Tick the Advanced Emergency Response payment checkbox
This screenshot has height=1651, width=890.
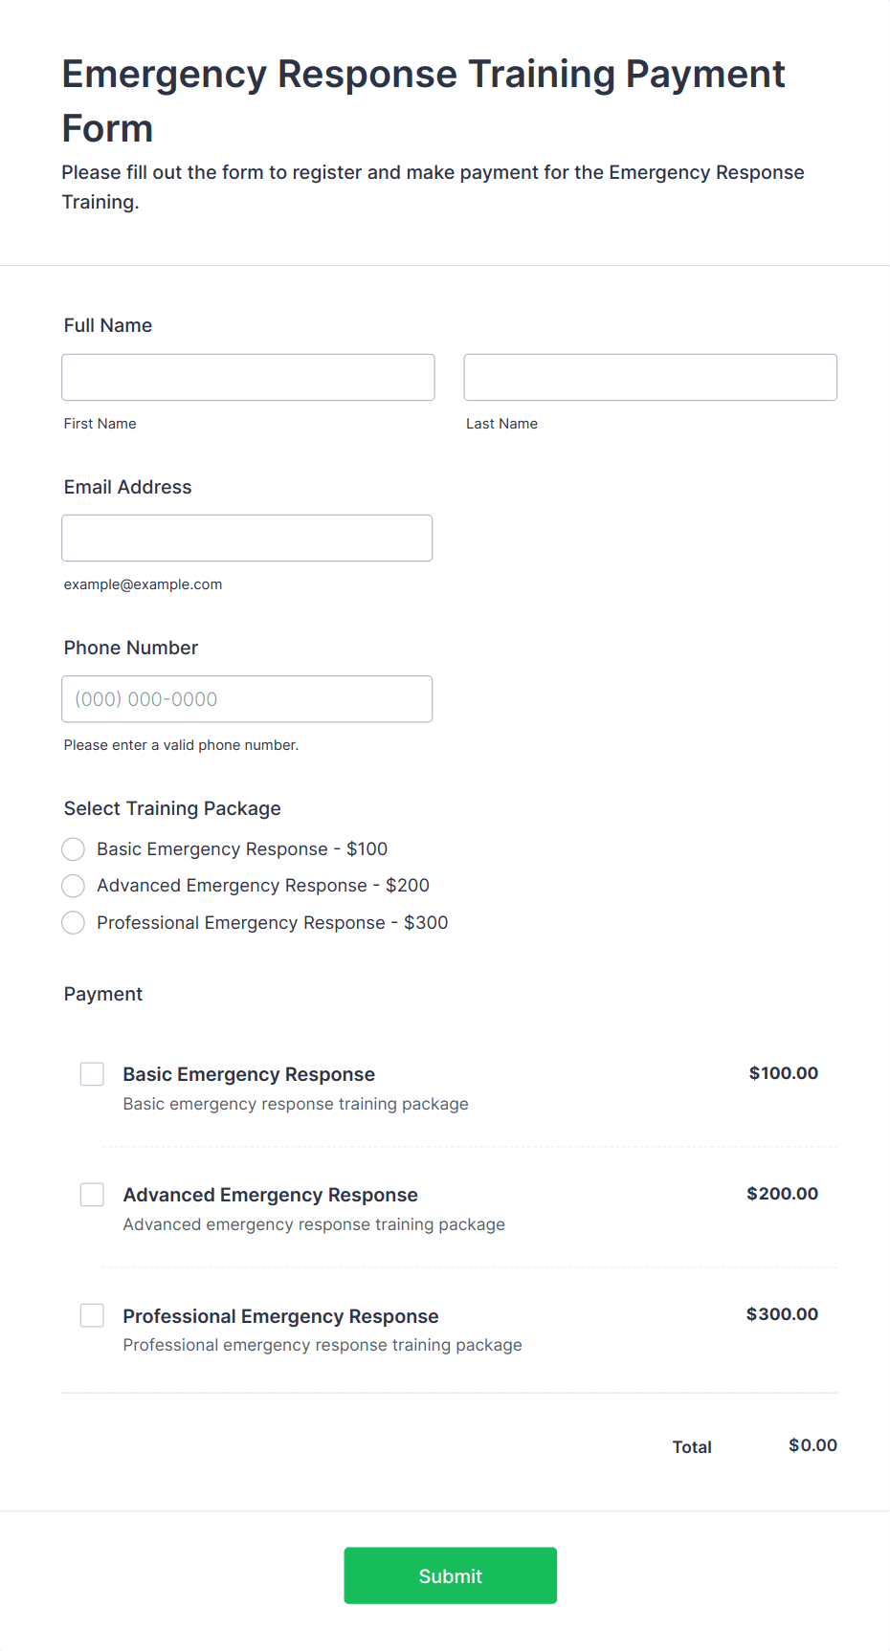coord(92,1195)
